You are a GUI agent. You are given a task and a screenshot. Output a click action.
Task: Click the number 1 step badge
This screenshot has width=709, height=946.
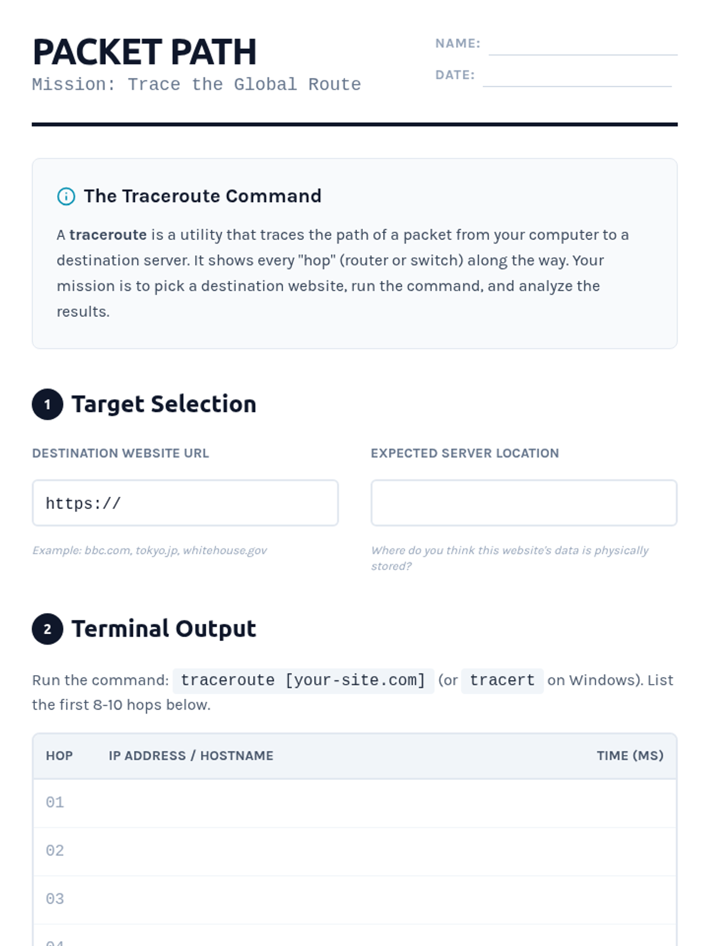47,404
